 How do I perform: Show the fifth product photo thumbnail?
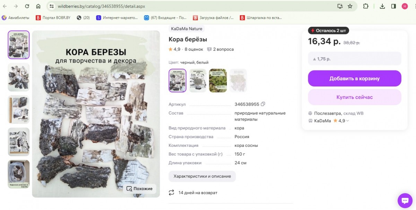point(19,174)
